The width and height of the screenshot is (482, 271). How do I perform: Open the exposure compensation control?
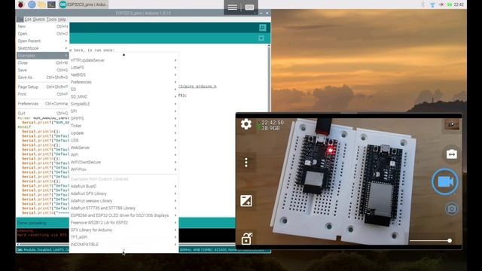pos(246,201)
